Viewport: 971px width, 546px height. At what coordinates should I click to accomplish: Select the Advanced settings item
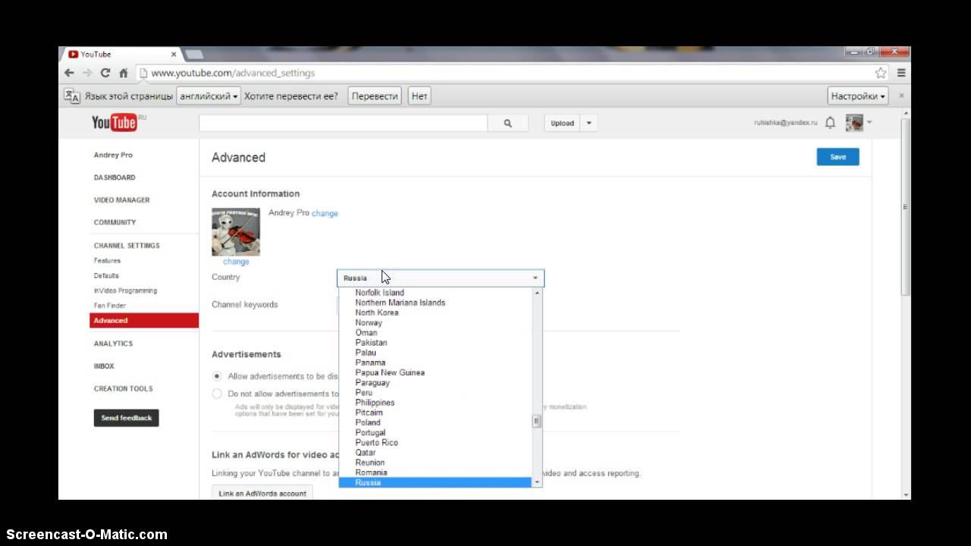point(144,321)
